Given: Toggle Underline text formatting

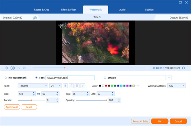Looking at the screenshot, I should point(77,86).
